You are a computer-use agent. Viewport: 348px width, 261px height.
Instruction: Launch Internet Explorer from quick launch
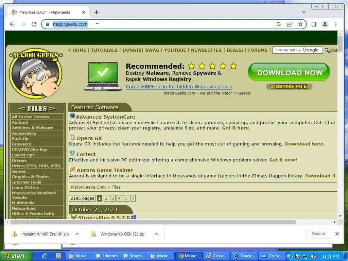45,256
